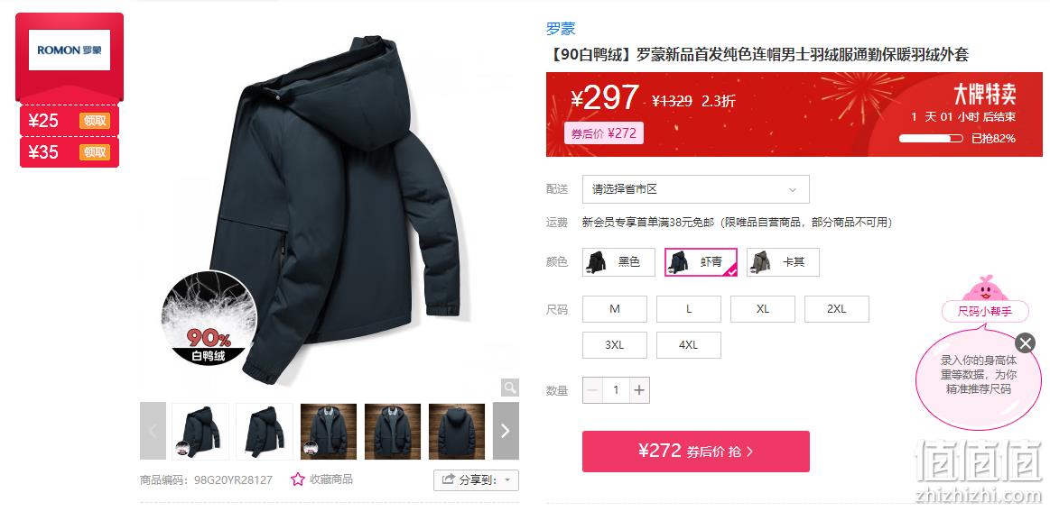This screenshot has height=511, width=1050.
Task: Increase quantity with plus button
Action: pyautogui.click(x=639, y=390)
